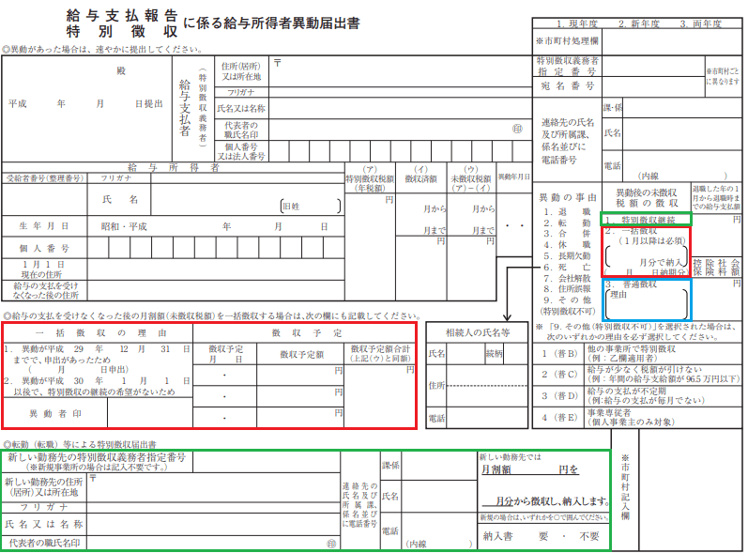Select reason '7. 会社解散' under 異動の事由

click(x=567, y=278)
